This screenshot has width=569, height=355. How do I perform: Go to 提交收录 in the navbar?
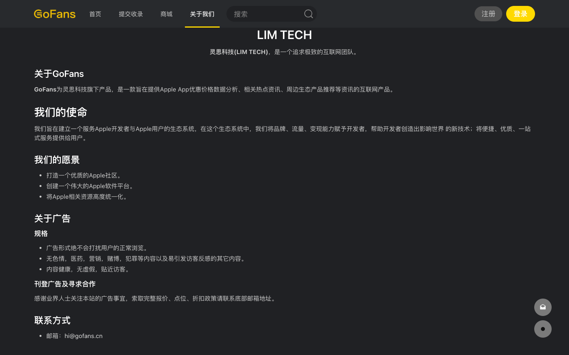coord(131,14)
